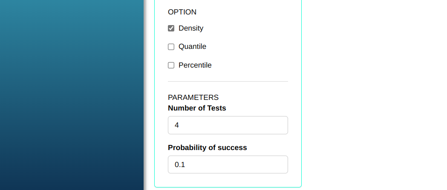Click the Density label text
This screenshot has width=447, height=190.
click(191, 28)
